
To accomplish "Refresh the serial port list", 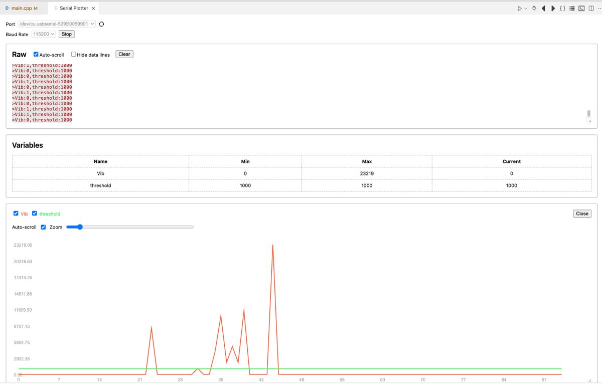I will (x=101, y=24).
